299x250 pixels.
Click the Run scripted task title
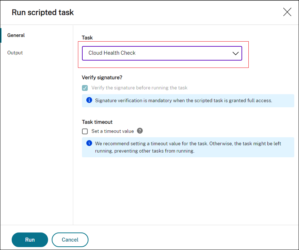pyautogui.click(x=43, y=12)
